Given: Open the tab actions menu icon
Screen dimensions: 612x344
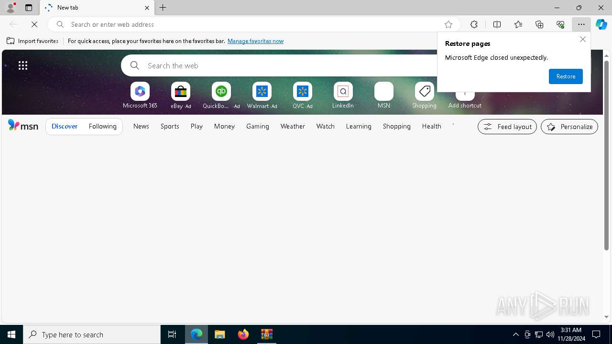Looking at the screenshot, I should [x=29, y=8].
